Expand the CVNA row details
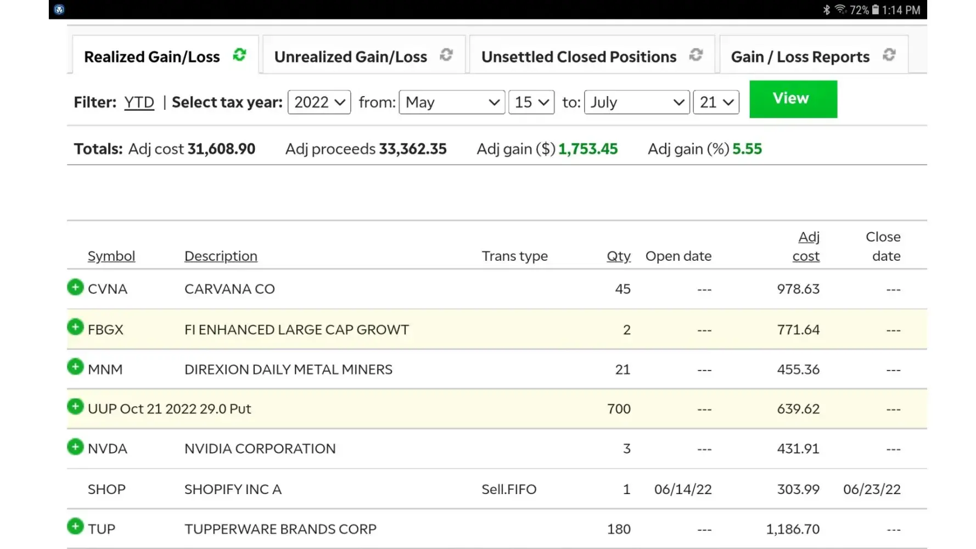This screenshot has height=549, width=976. point(75,287)
